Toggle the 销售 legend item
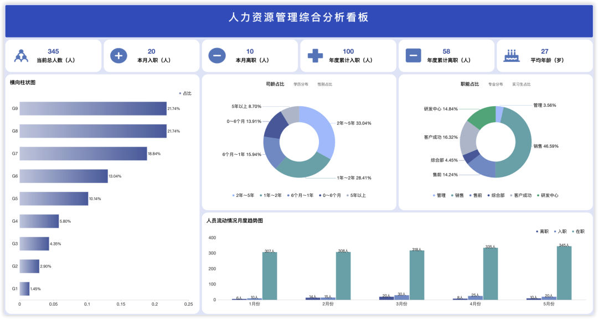This screenshot has height=319, width=598. pos(458,195)
